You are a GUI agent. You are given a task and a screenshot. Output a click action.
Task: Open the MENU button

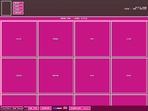(18, 3)
